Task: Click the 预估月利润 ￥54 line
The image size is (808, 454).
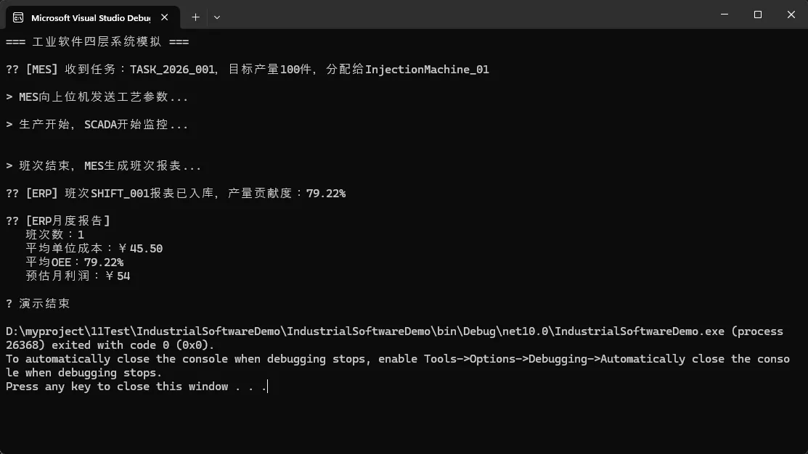Action: [78, 276]
